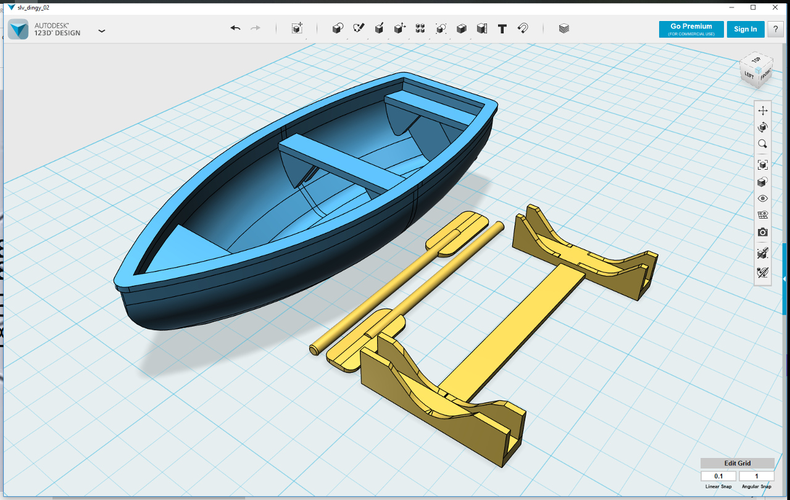Click the Fit view icon
Viewport: 790px width, 500px height.
(x=763, y=165)
